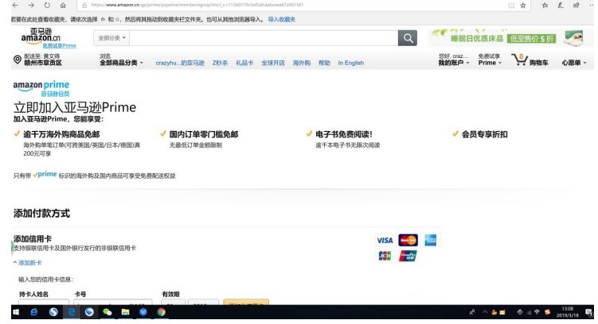Click the address bar URL
This screenshot has width=598, height=324.
(197, 6)
